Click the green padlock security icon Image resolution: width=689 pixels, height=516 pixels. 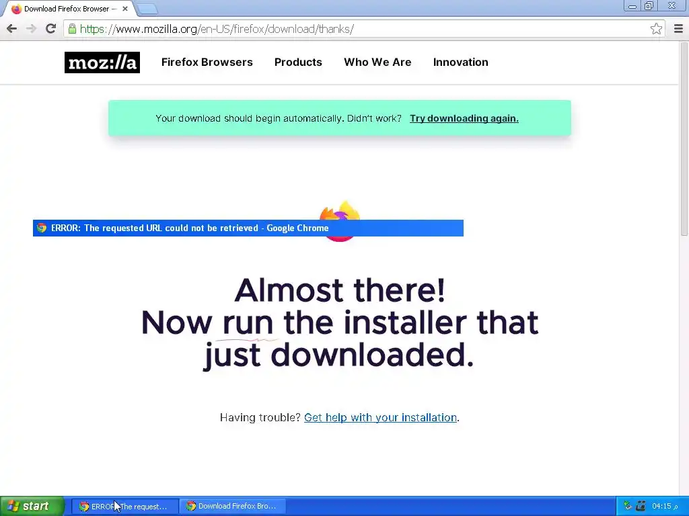(72, 29)
